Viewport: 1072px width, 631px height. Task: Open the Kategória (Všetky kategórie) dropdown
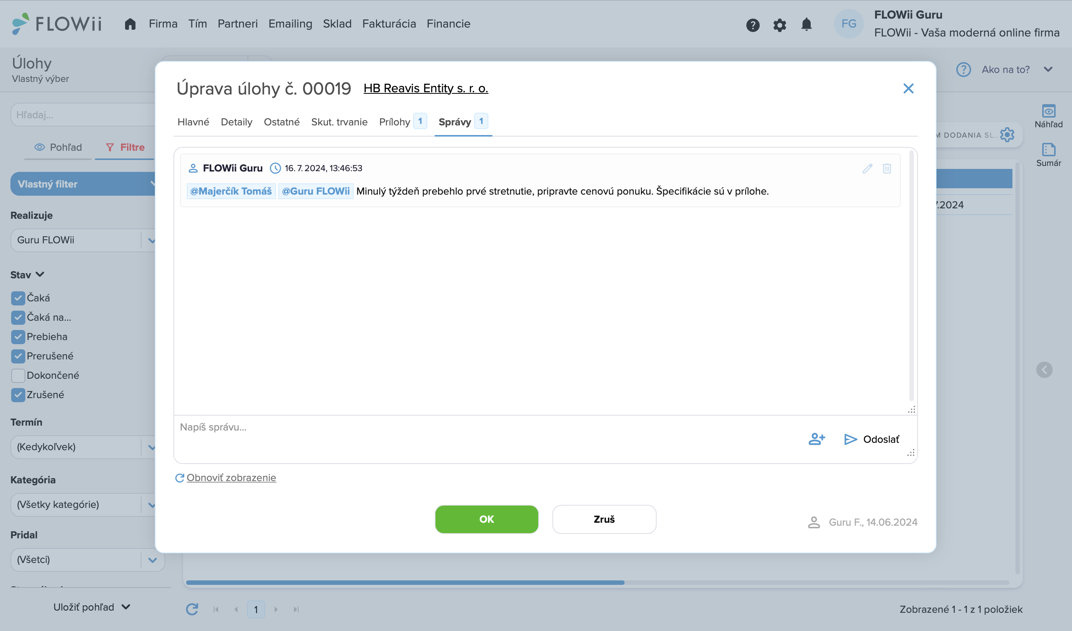click(83, 505)
